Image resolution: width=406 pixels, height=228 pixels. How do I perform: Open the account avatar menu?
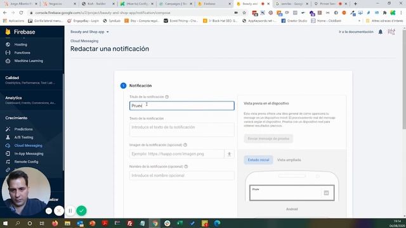[391, 32]
